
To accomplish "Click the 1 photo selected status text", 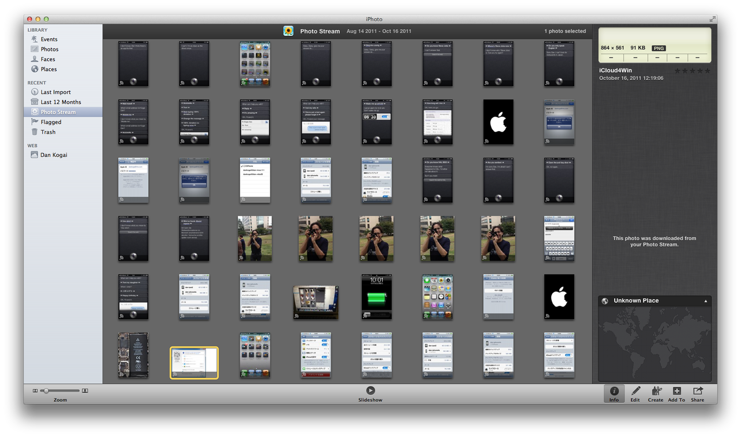I will click(565, 31).
